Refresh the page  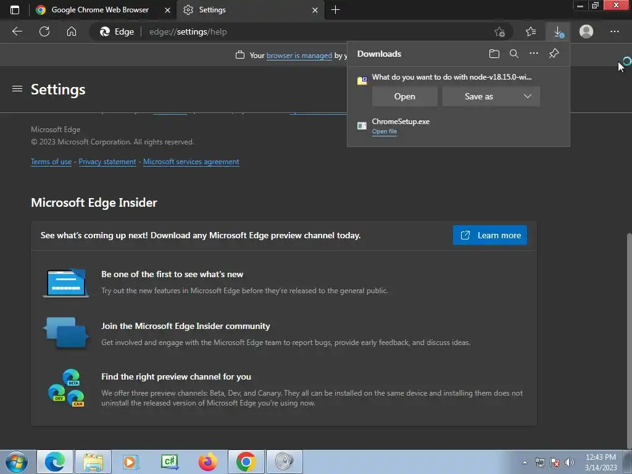[44, 31]
